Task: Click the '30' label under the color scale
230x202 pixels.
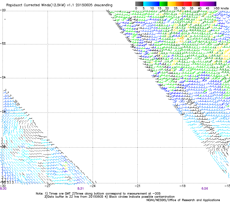Action: 183,8
